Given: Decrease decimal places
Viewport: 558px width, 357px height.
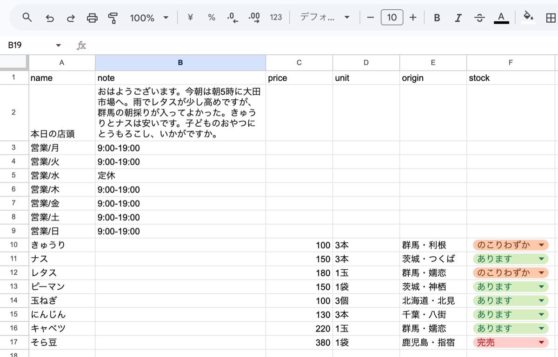Looking at the screenshot, I should (x=232, y=18).
